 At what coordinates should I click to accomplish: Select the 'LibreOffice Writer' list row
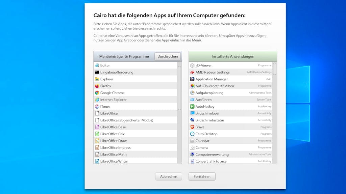point(135,161)
